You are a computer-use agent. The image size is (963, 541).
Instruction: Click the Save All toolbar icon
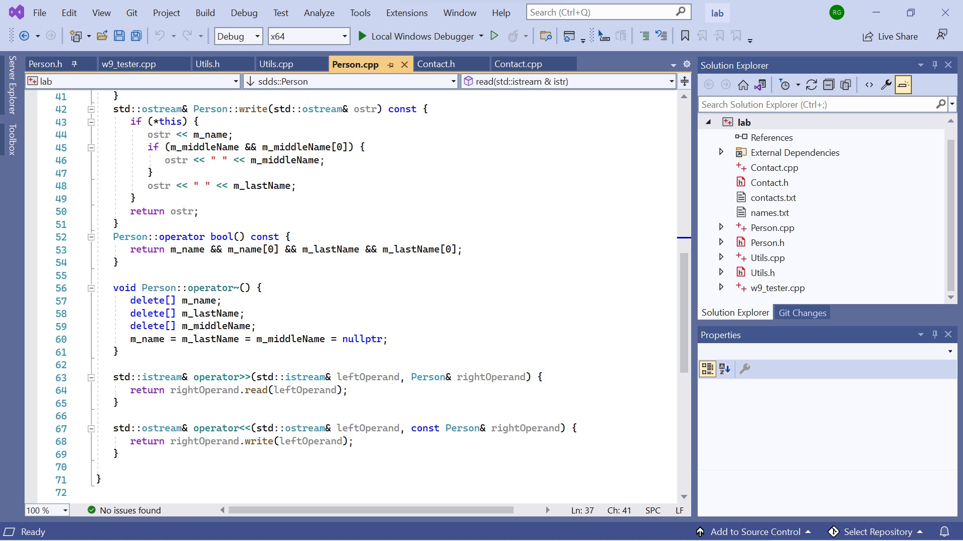(136, 36)
